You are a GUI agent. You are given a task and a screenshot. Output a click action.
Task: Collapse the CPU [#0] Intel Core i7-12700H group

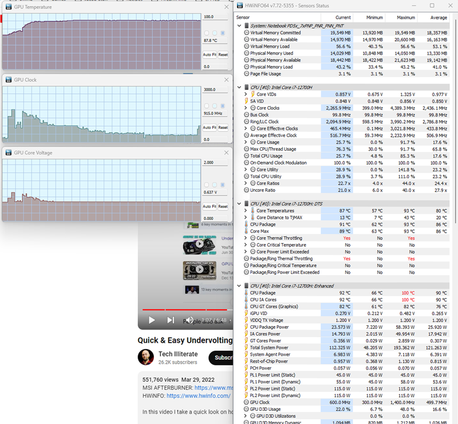239,87
